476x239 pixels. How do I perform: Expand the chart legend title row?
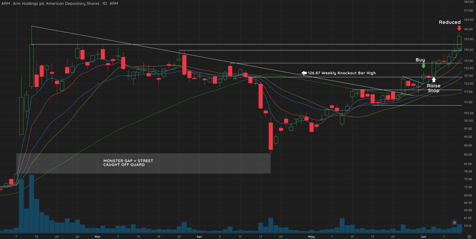tap(59, 3)
